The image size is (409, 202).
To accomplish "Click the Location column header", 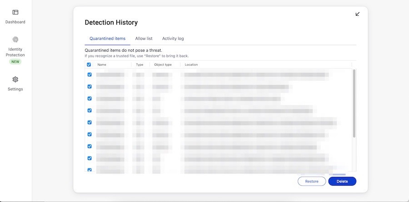I will pyautogui.click(x=191, y=64).
